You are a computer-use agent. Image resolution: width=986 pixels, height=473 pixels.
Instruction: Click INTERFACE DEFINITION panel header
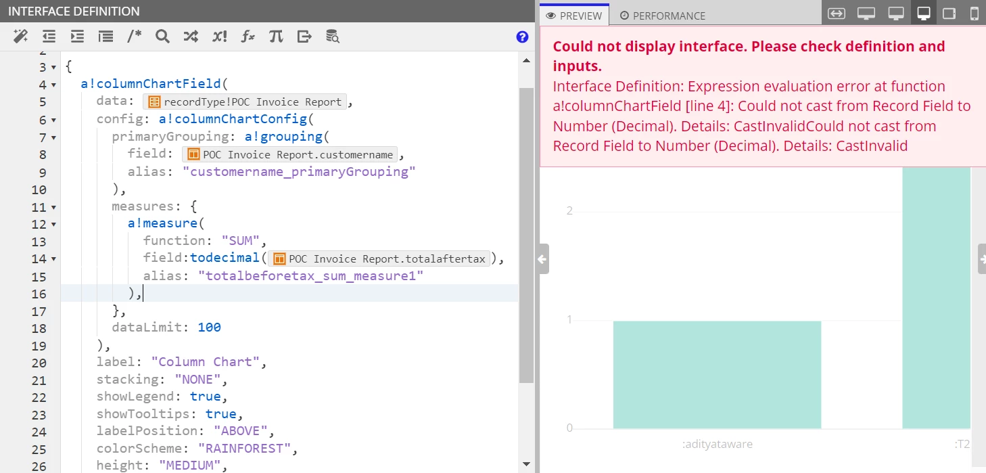click(74, 12)
